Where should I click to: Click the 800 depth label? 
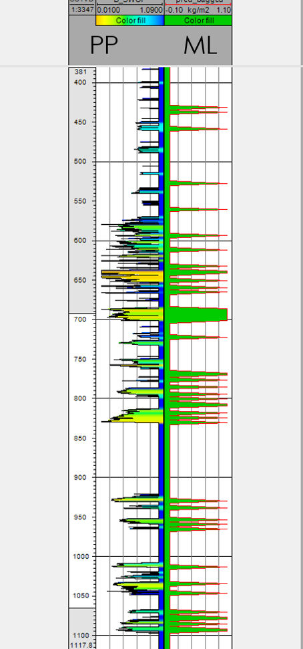tap(81, 398)
